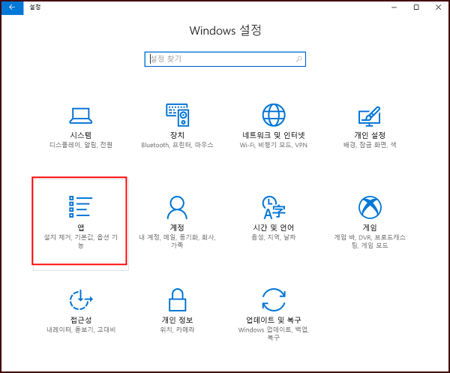The image size is (450, 373).
Task: Click the 개인 정보 label
Action: [x=177, y=320]
